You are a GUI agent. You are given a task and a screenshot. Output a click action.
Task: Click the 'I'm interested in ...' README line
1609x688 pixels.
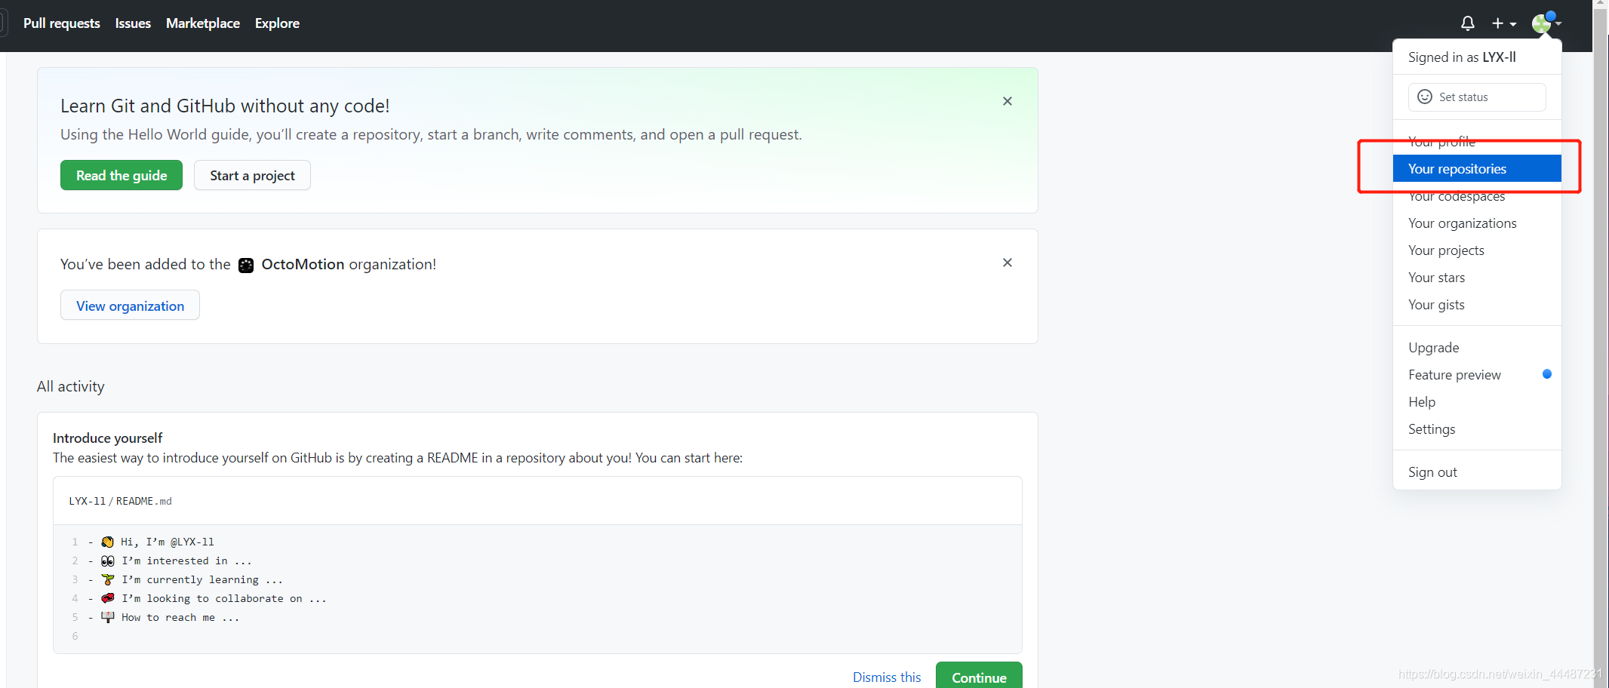point(186,561)
